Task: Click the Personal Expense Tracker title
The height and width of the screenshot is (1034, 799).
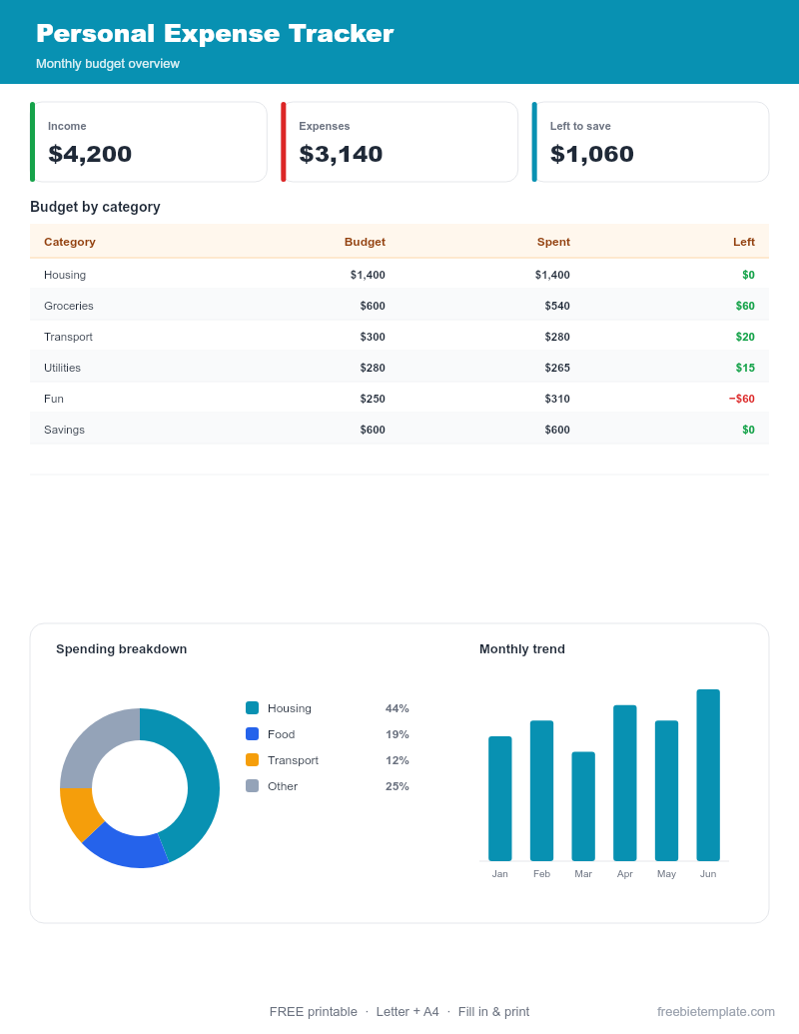Action: click(215, 34)
